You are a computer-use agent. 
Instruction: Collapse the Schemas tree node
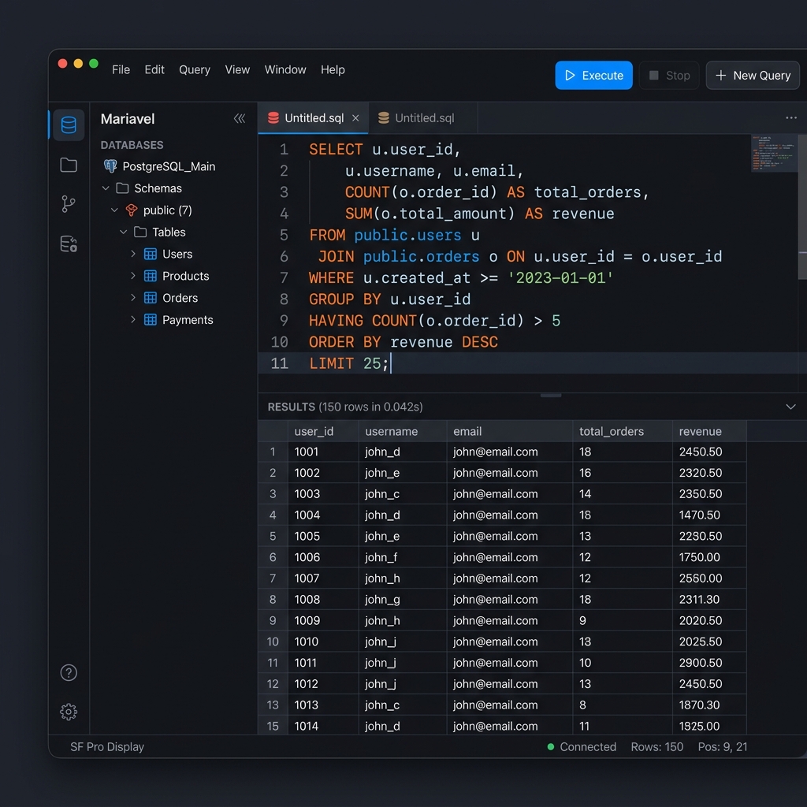coord(106,188)
